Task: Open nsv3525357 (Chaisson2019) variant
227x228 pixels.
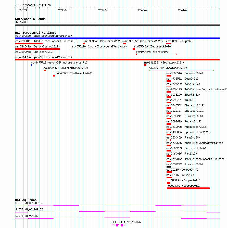Action: tap(185, 111)
